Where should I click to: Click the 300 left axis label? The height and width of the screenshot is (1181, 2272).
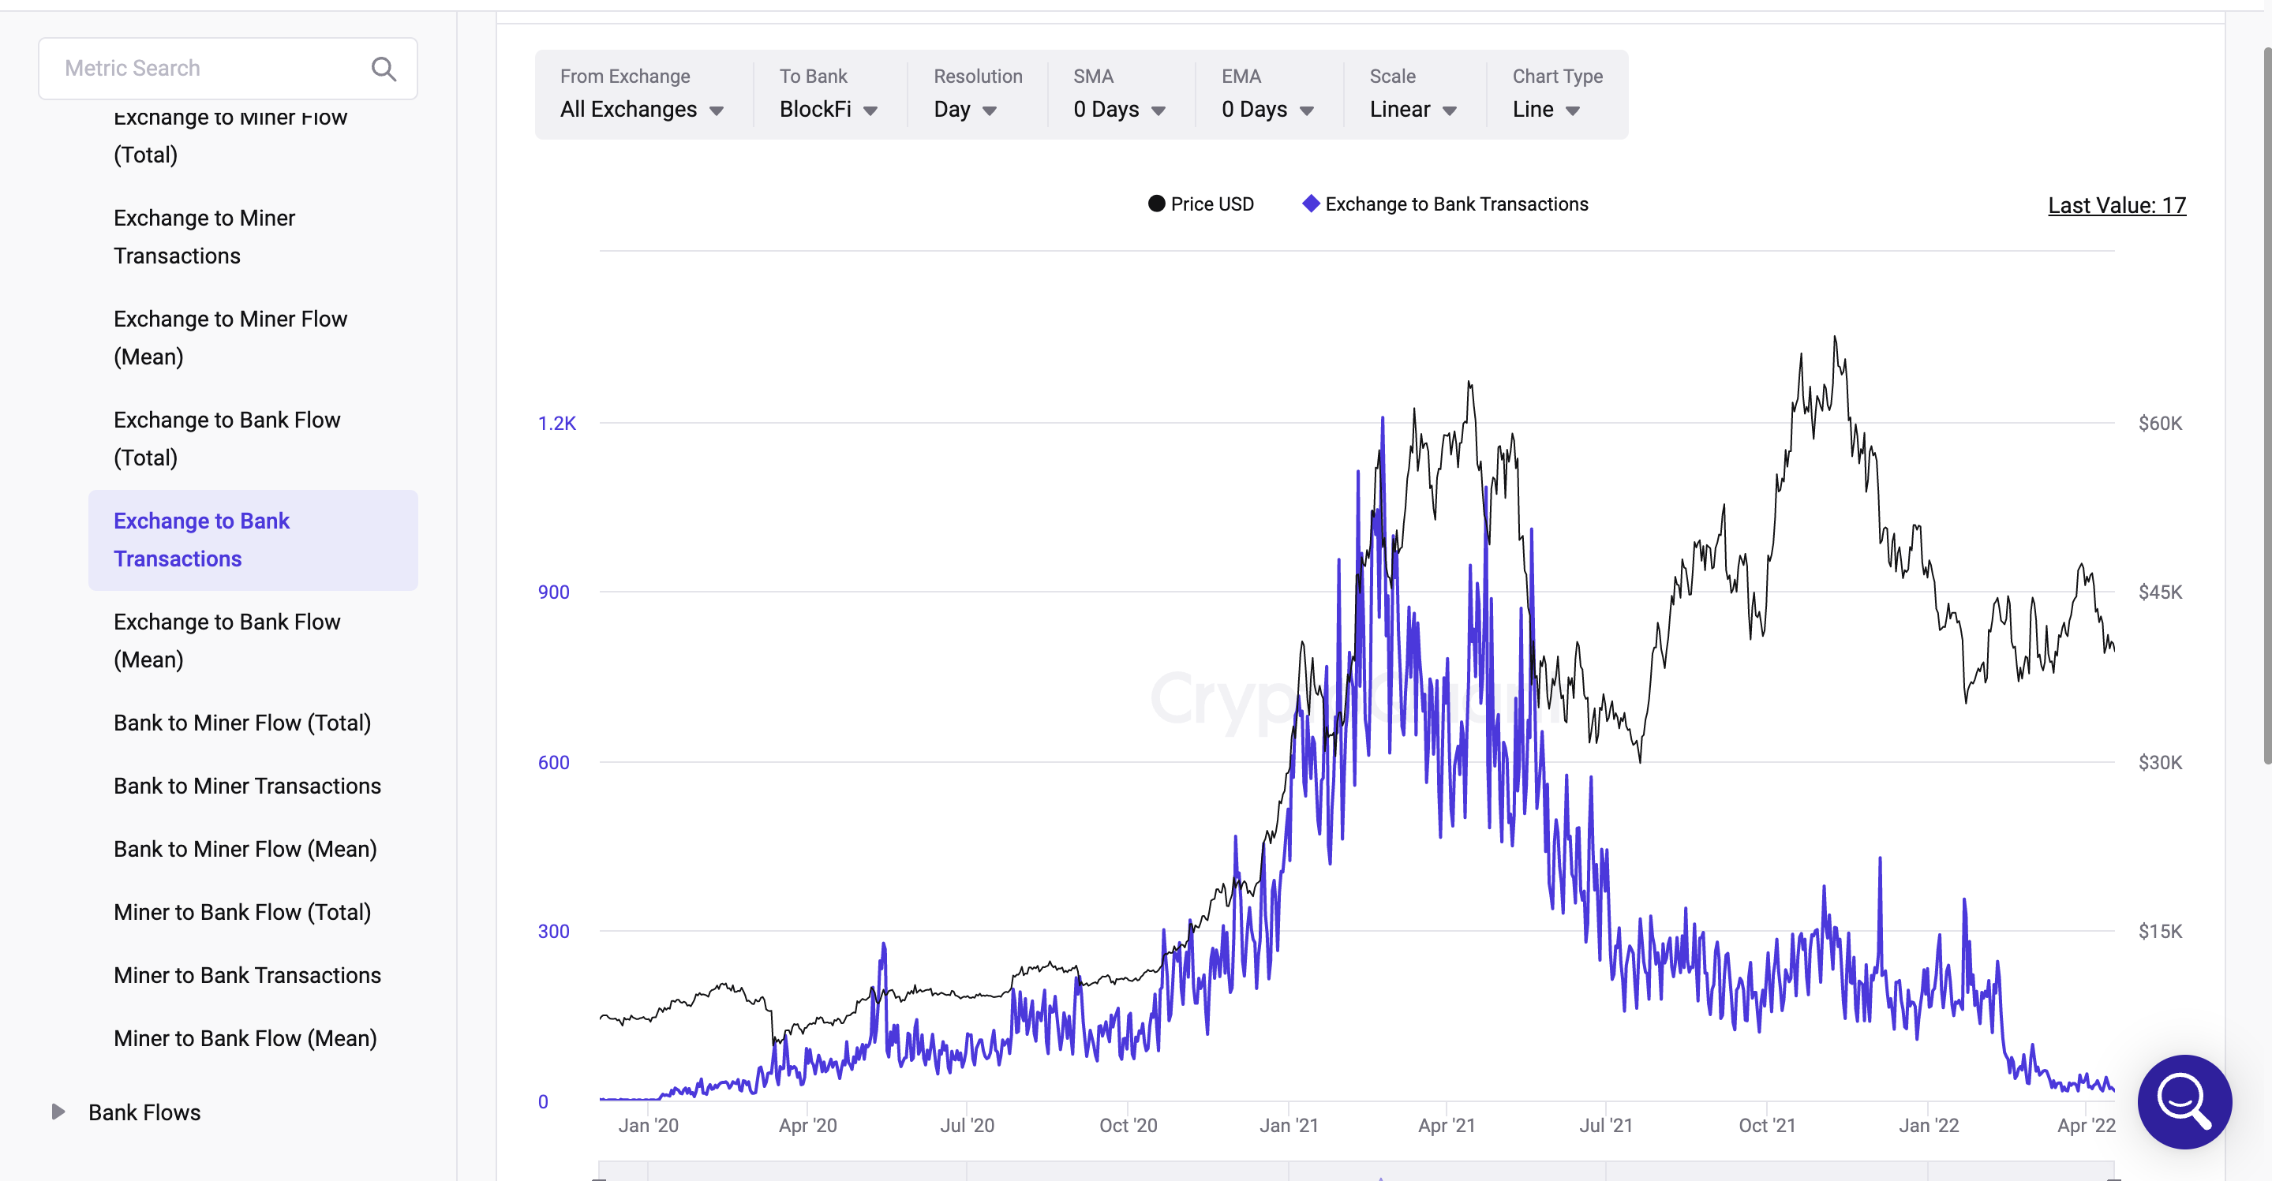(554, 932)
